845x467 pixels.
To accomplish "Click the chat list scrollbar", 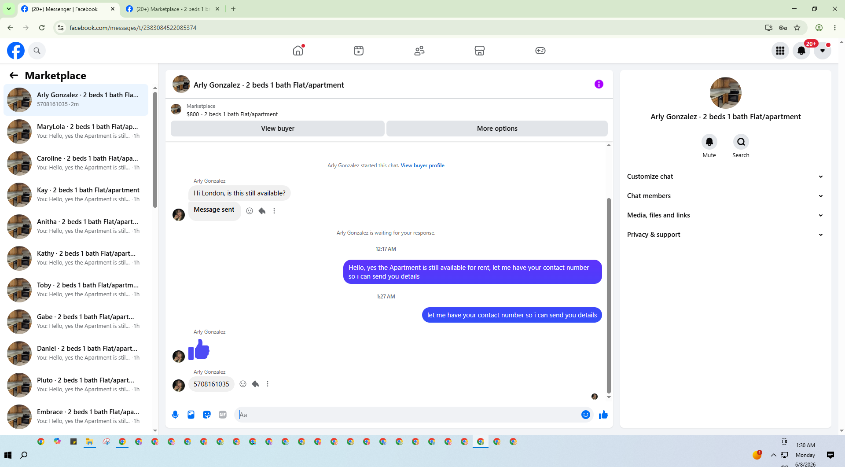I will [x=155, y=149].
